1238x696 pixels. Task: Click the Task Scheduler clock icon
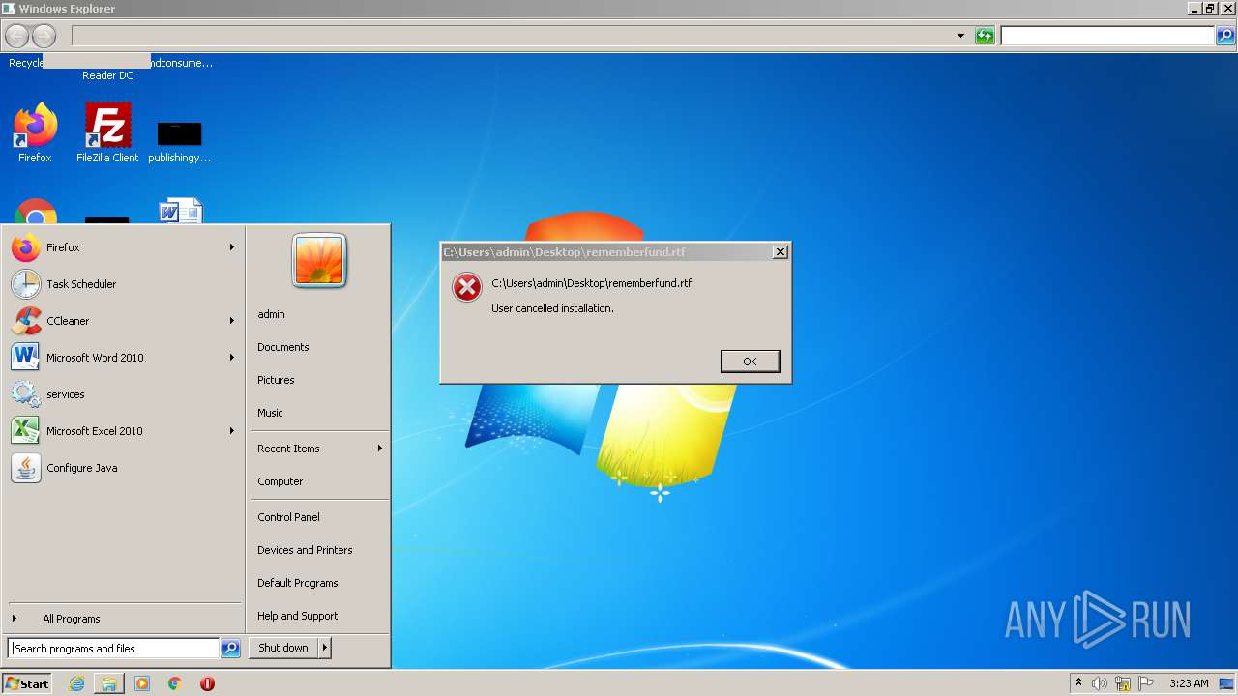click(26, 284)
